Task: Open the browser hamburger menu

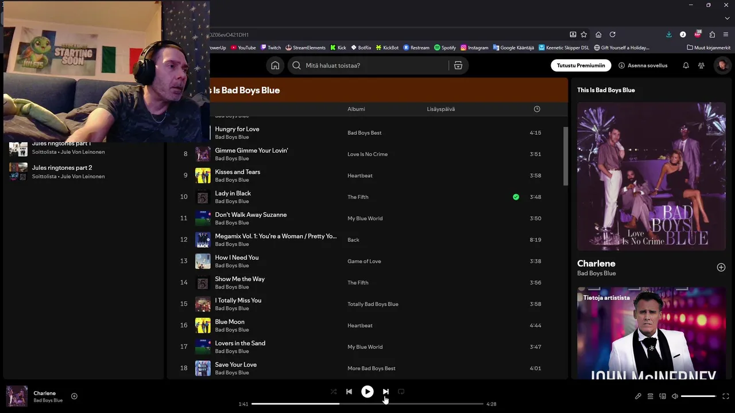Action: [x=726, y=34]
